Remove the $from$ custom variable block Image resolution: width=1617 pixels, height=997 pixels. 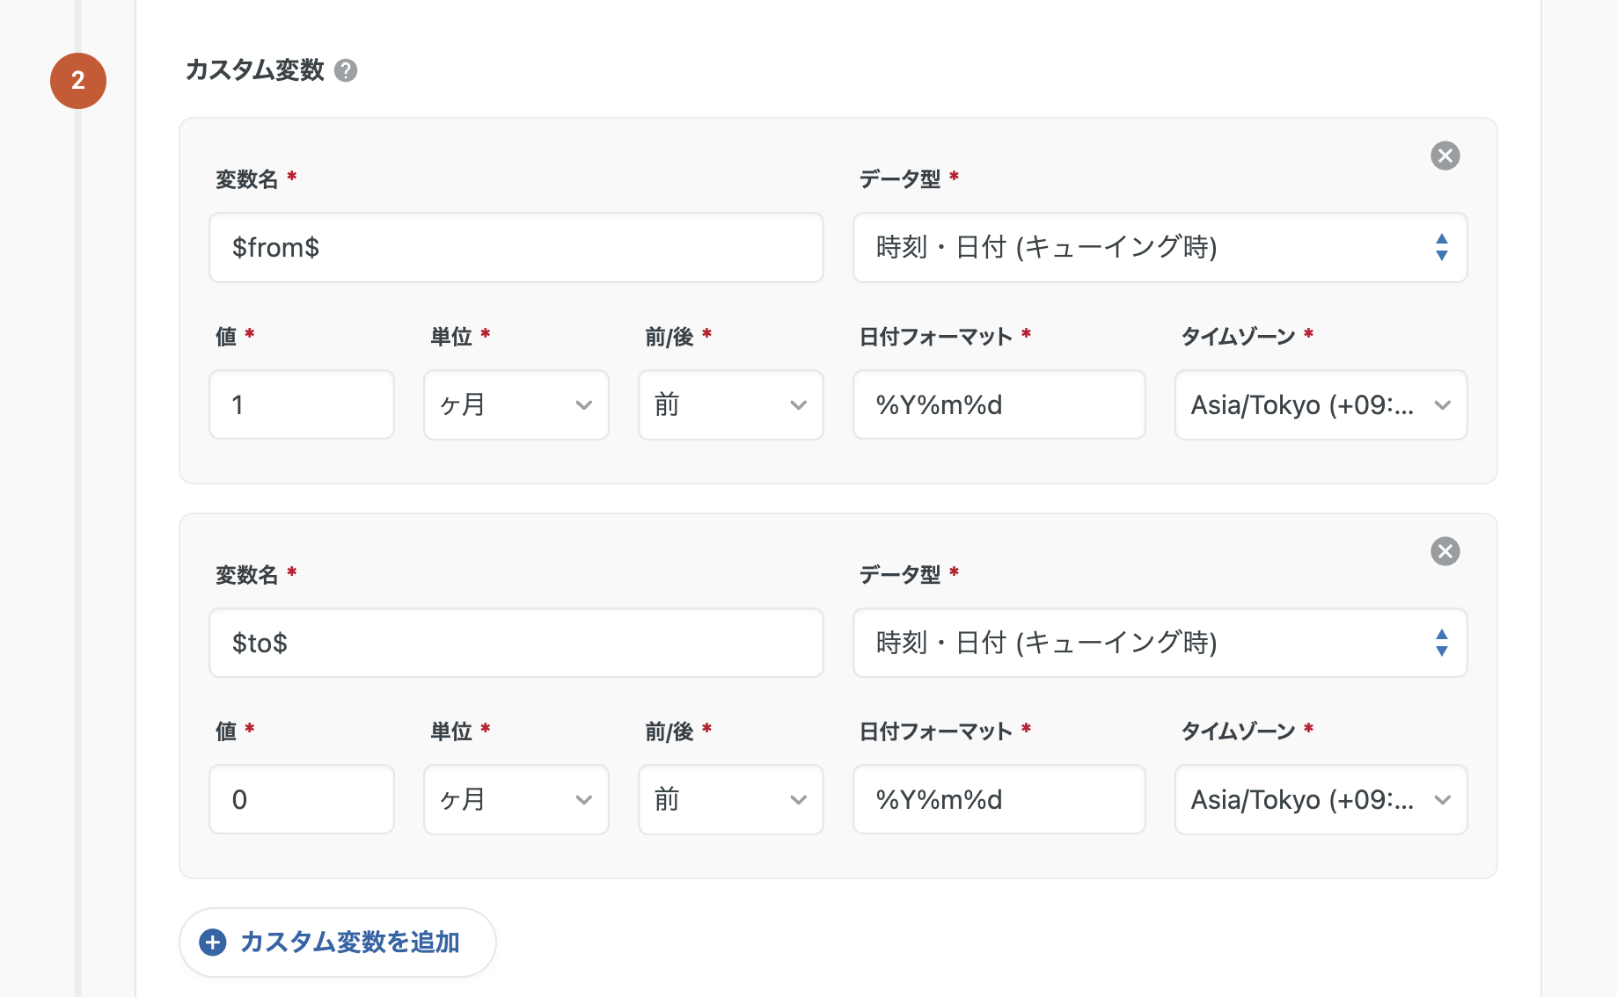tap(1445, 156)
